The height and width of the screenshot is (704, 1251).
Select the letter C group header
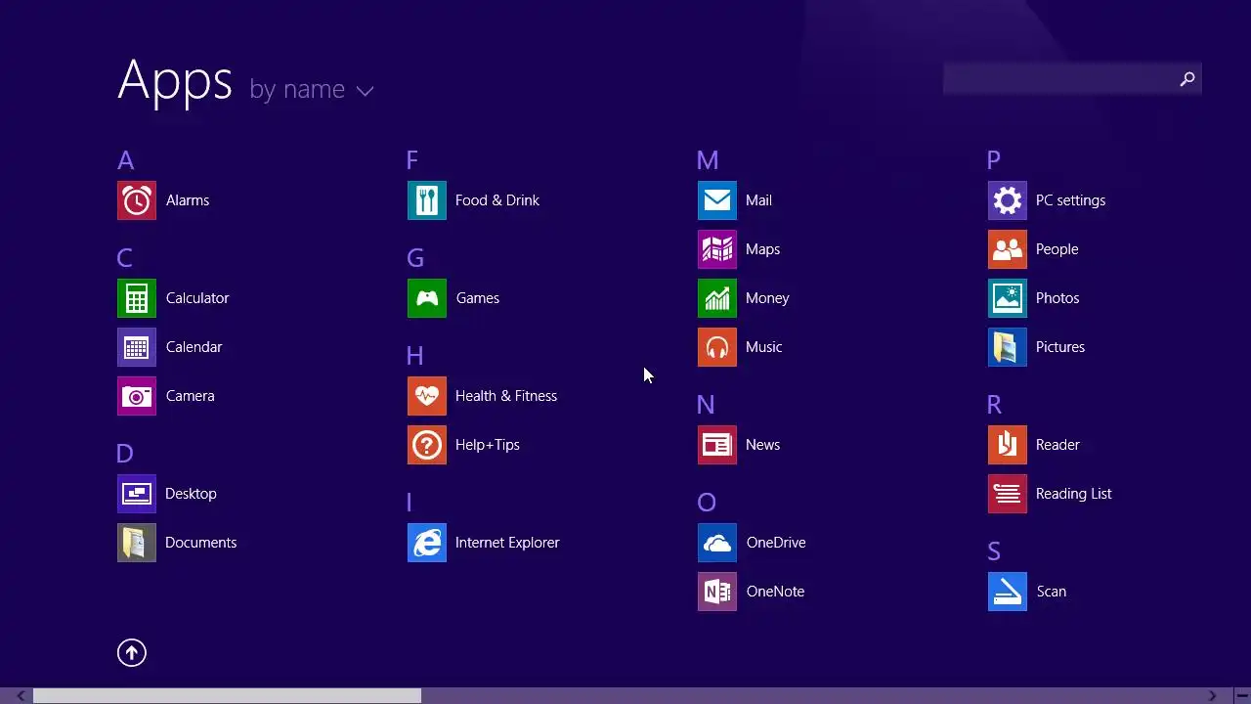pos(124,258)
